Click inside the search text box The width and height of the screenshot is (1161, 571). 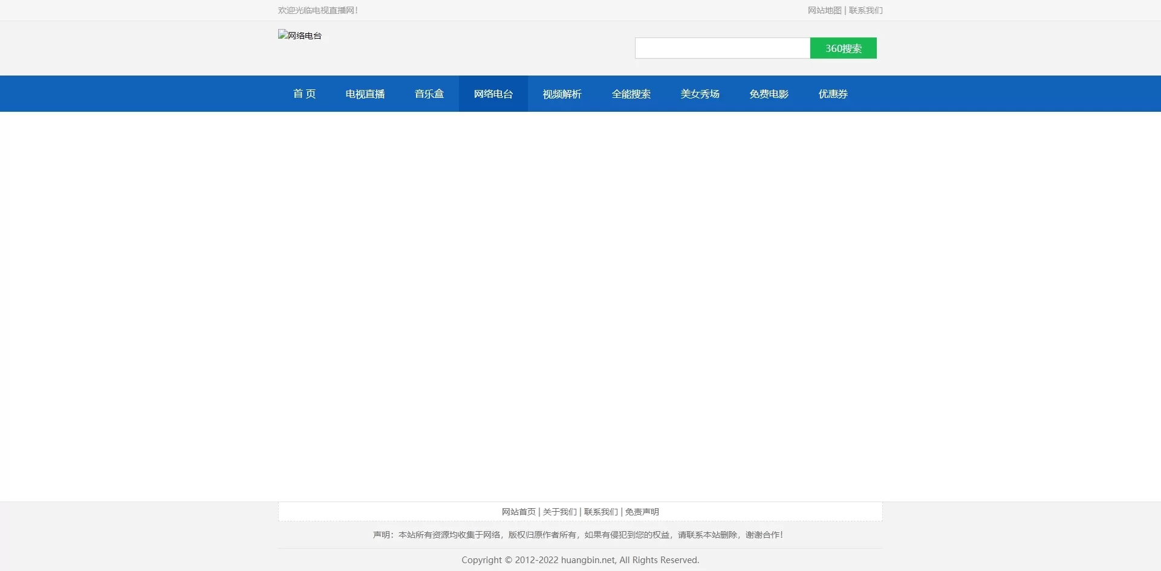click(722, 48)
